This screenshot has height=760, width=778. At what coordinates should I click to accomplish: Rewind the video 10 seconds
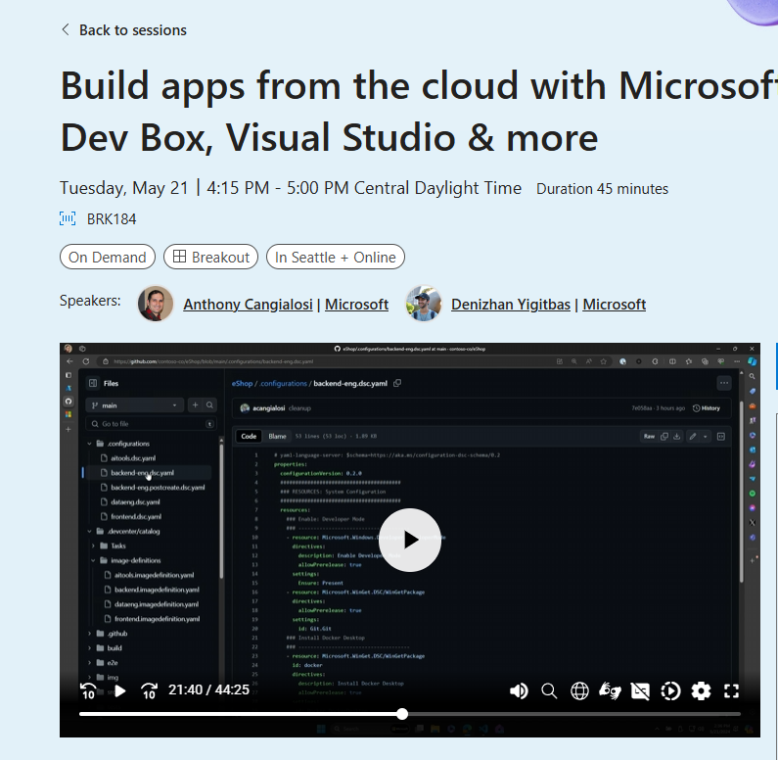pos(88,690)
